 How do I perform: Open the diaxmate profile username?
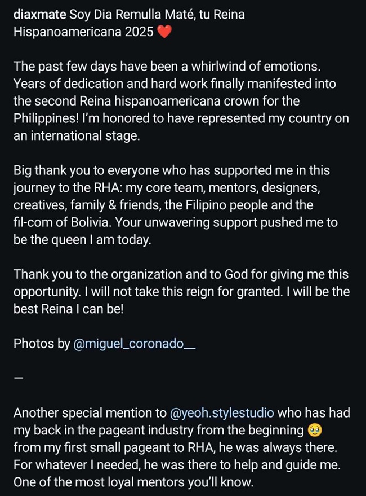(39, 15)
